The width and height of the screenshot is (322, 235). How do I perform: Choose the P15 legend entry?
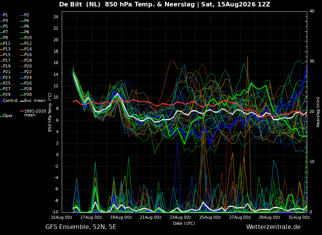6,55
